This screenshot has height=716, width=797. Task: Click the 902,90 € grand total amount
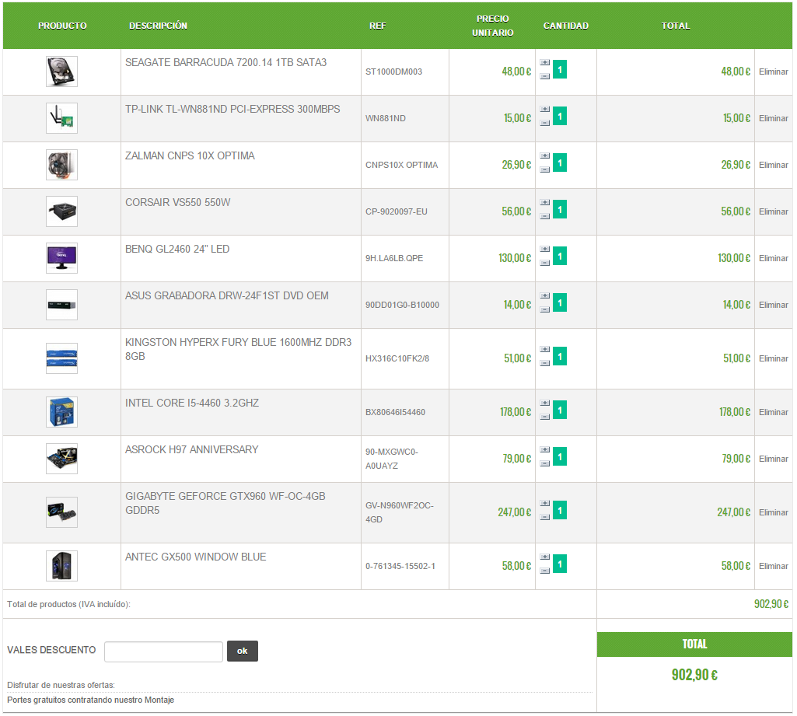click(694, 676)
